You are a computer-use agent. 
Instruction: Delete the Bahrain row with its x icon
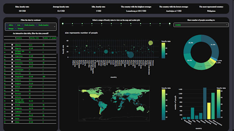(x=5, y=73)
